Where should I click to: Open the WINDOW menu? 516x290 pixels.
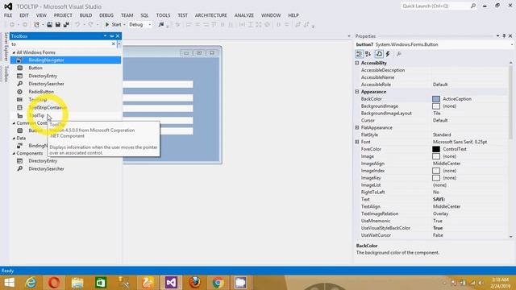point(271,15)
